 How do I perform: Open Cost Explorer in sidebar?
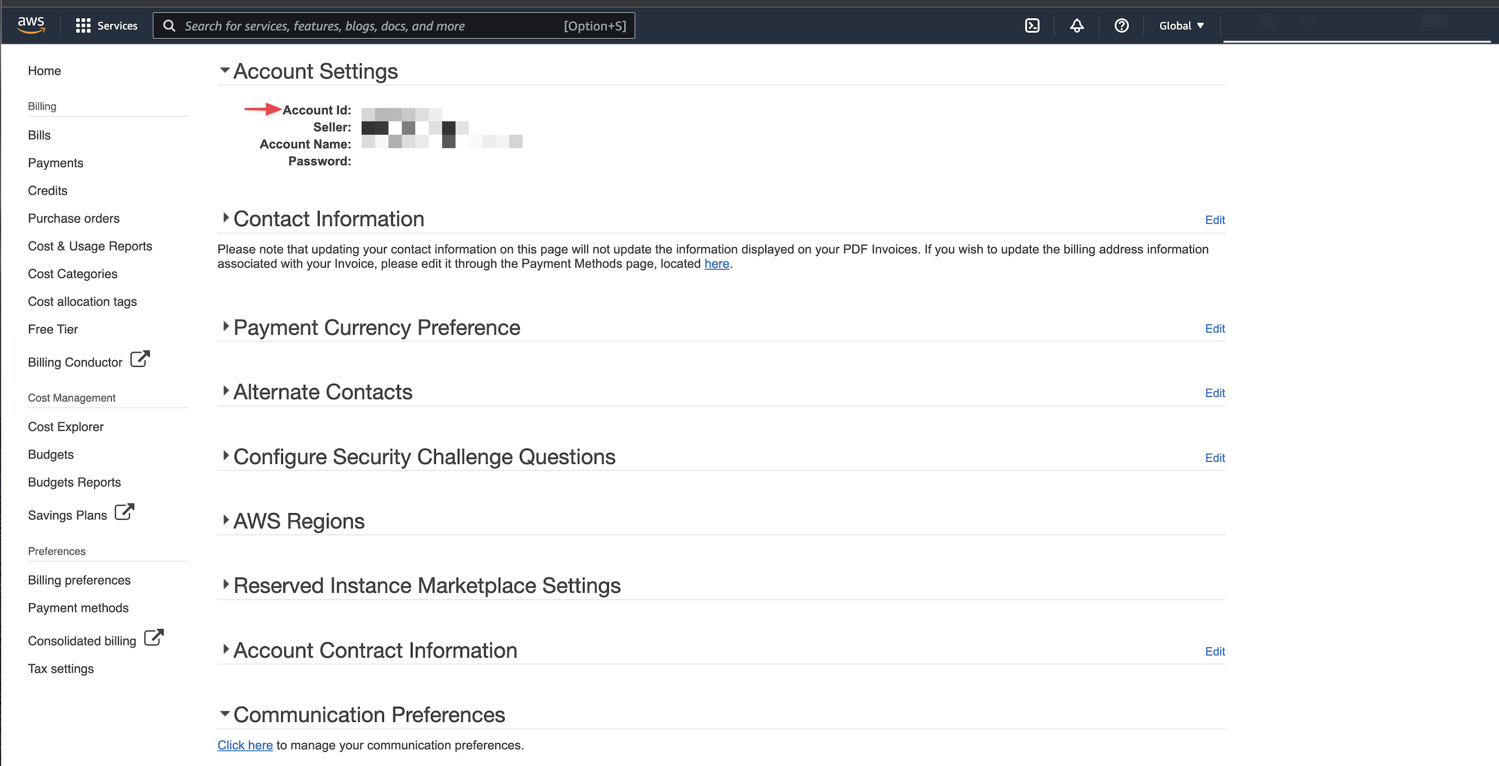[66, 427]
